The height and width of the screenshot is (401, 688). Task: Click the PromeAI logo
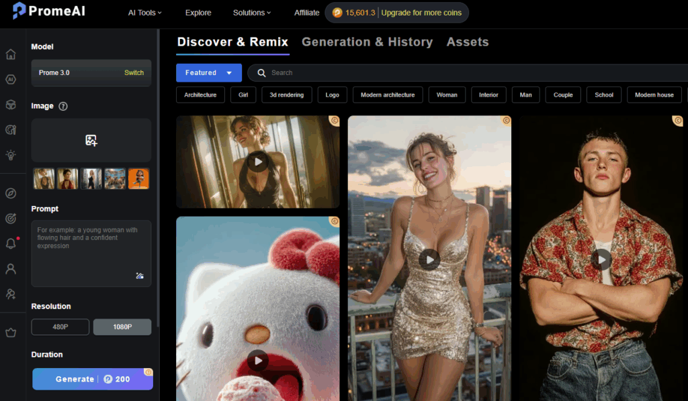48,11
